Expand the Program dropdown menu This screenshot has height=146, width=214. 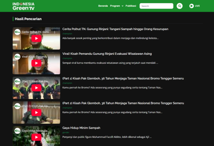pos(117,6)
